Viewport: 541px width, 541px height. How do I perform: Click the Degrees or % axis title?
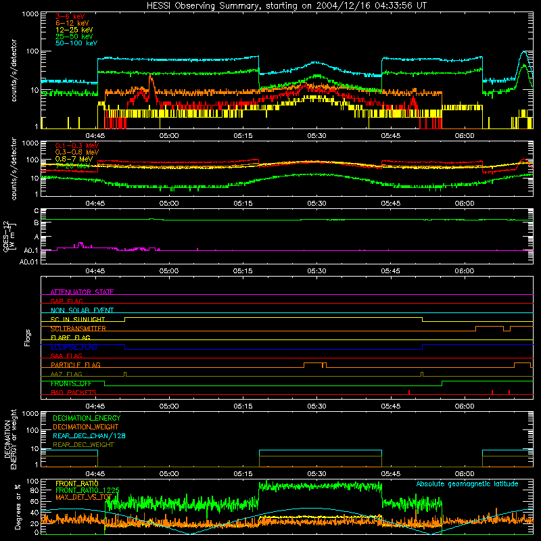(18, 507)
